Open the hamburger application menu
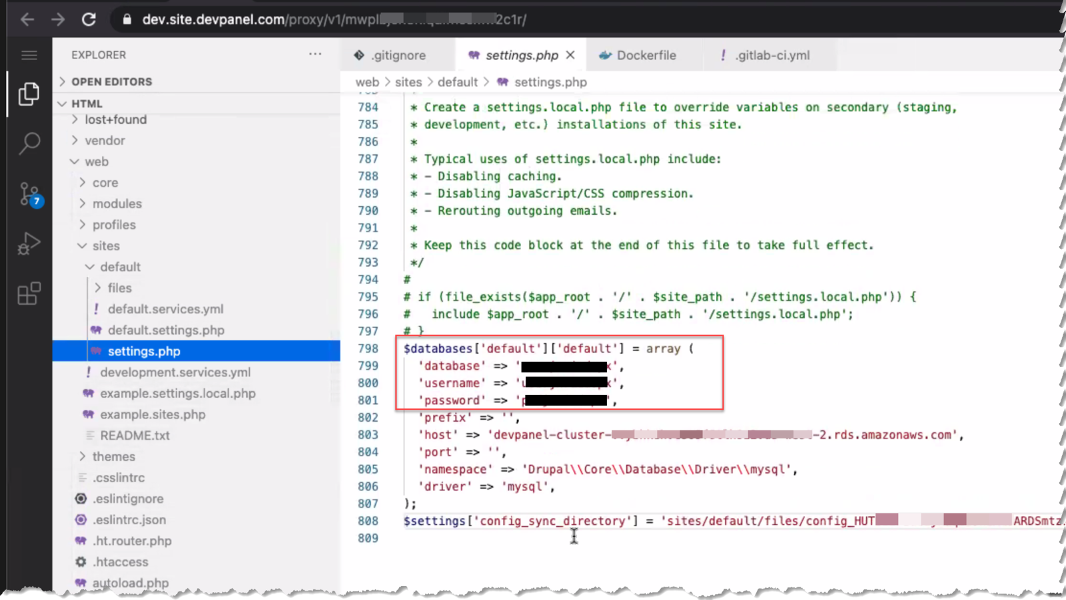This screenshot has width=1066, height=600. coord(29,55)
